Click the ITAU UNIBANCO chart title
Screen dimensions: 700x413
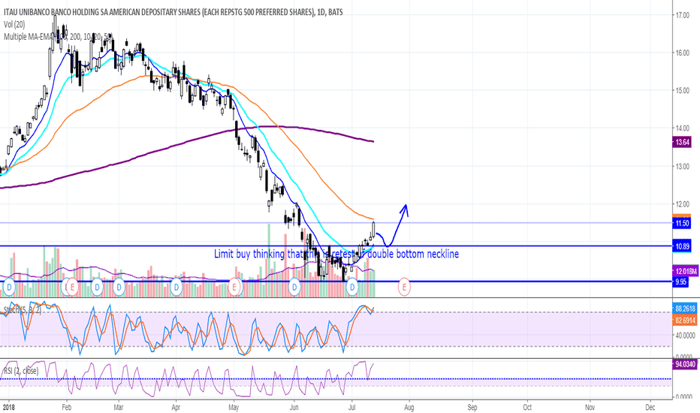(173, 12)
